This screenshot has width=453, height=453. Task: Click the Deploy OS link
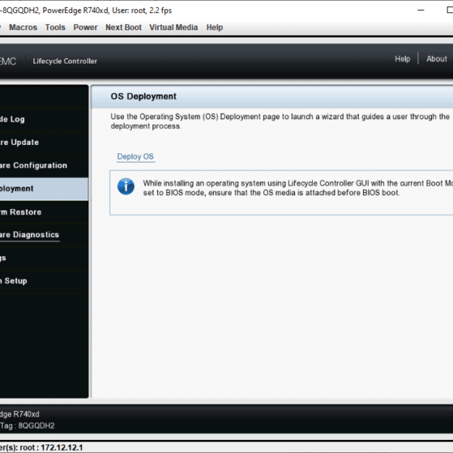136,156
